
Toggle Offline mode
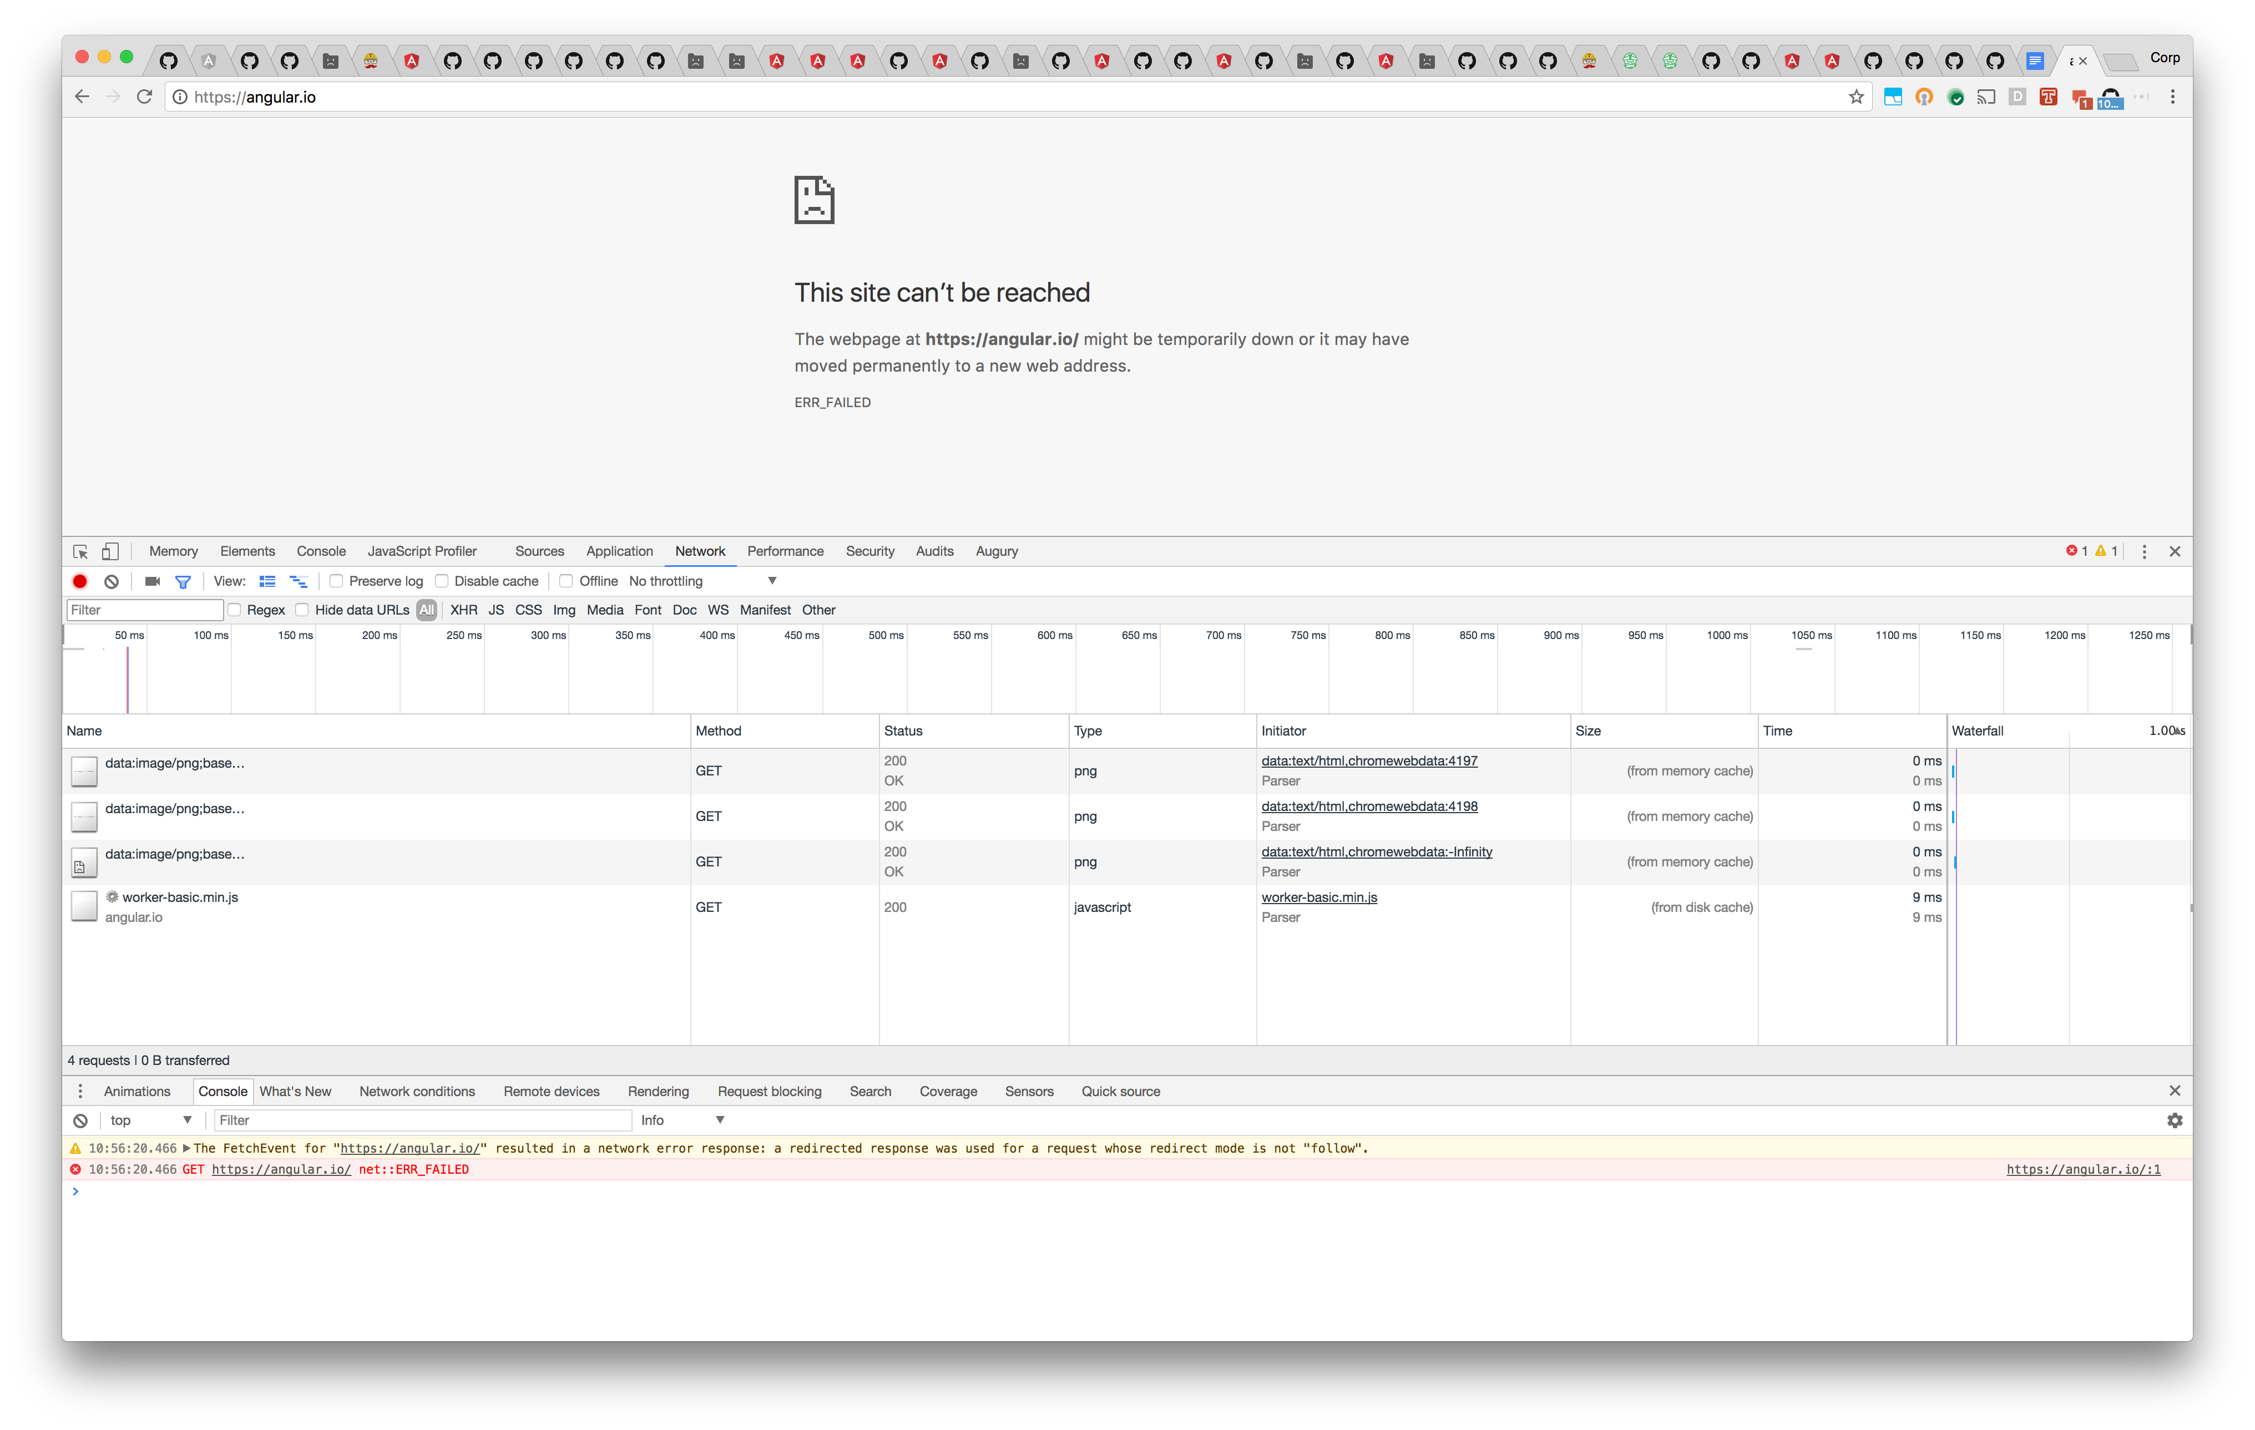(565, 581)
